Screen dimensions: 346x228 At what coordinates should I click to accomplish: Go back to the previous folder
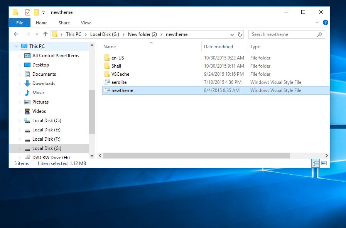(16, 34)
